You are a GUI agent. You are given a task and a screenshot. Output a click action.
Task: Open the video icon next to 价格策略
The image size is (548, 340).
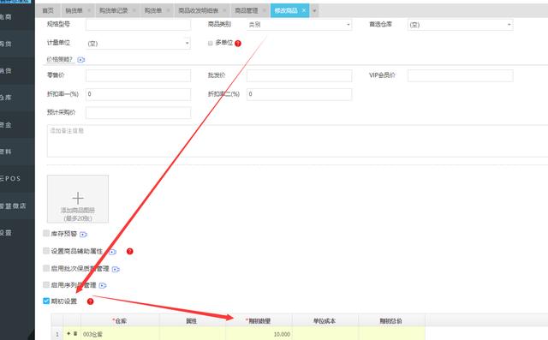click(x=81, y=60)
